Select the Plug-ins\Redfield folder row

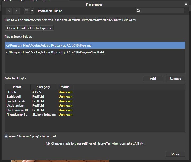click(95, 52)
